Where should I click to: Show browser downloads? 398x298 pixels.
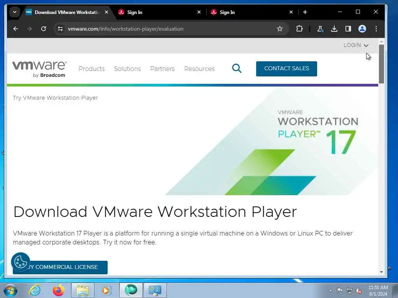click(x=334, y=29)
